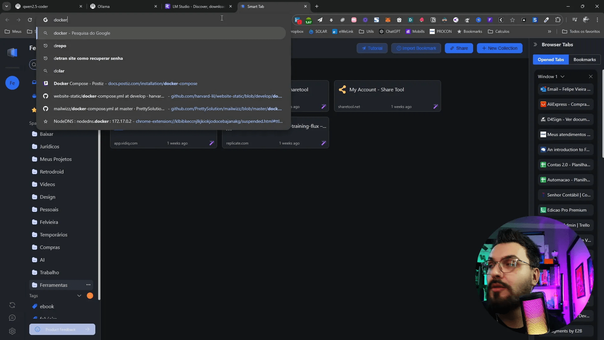Click the magic wand on My Account card

(436, 106)
